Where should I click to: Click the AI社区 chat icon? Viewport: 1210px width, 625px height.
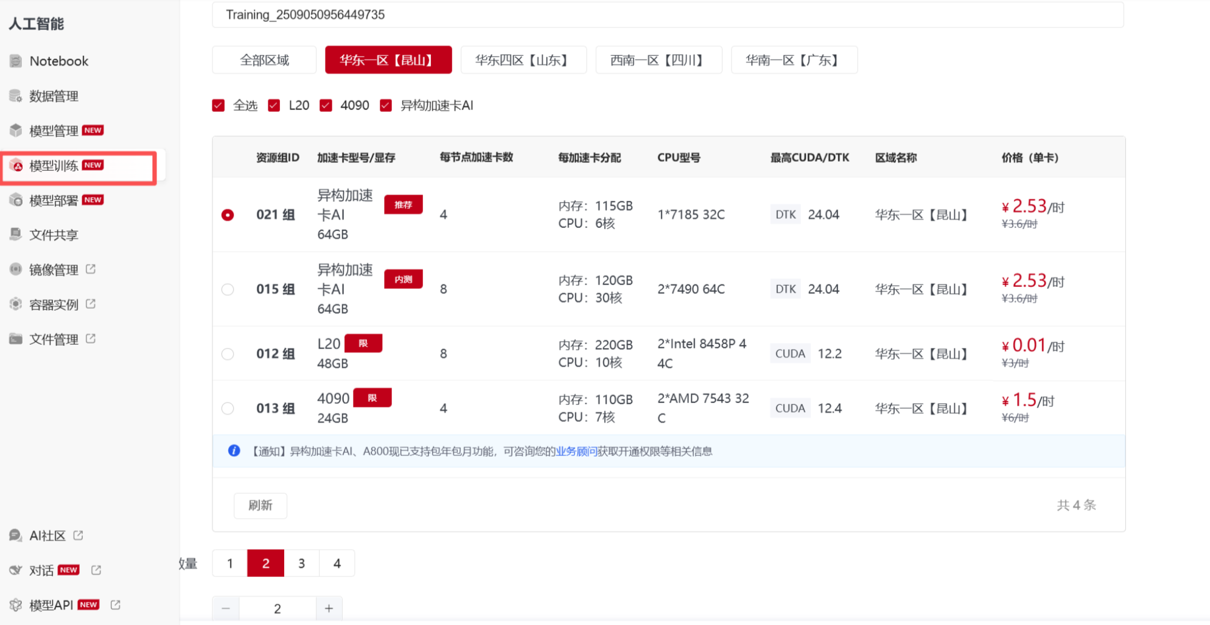16,536
